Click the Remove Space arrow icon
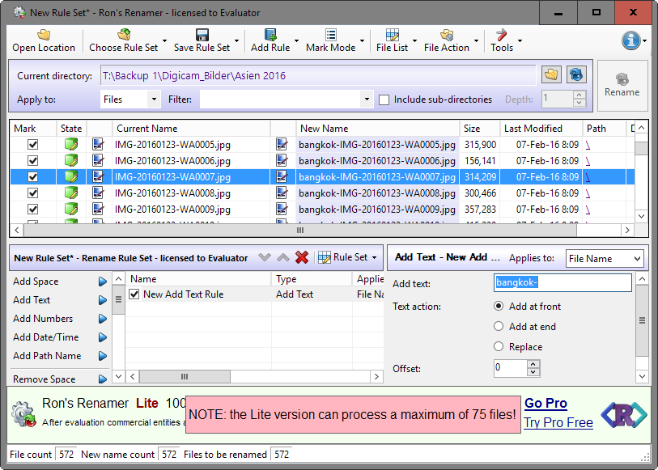 click(103, 379)
